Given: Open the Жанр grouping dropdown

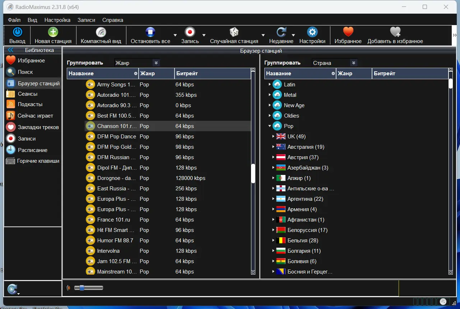Looking at the screenshot, I should (x=137, y=63).
